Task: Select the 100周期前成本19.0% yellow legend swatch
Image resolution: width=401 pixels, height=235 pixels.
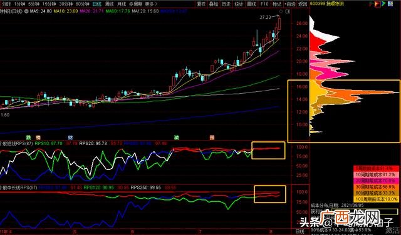Action: tap(376, 199)
